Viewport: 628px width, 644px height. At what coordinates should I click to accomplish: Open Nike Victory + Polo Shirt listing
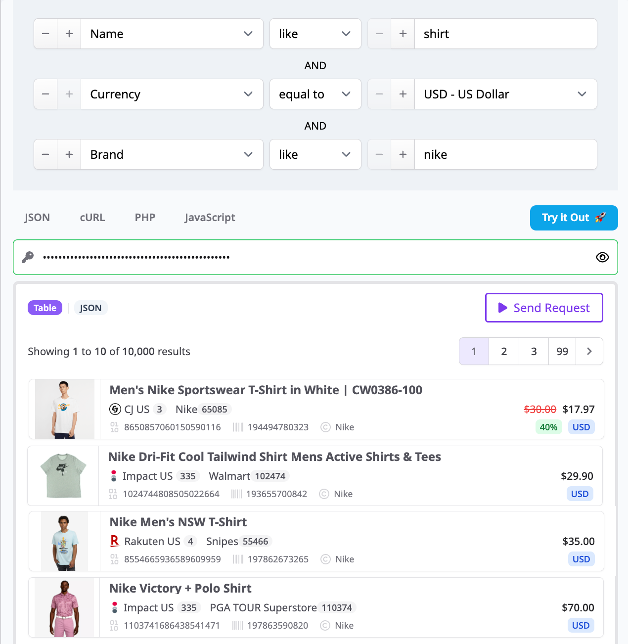tap(180, 588)
